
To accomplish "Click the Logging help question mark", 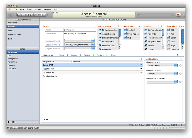I will click(159, 26).
